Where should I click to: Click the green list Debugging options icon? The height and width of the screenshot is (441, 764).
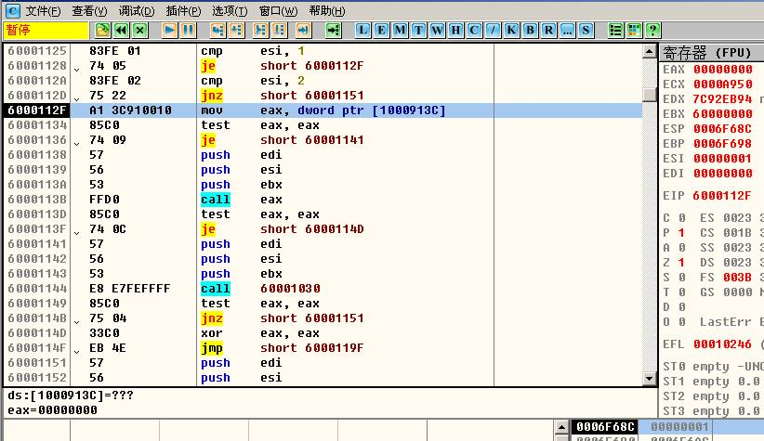point(616,31)
